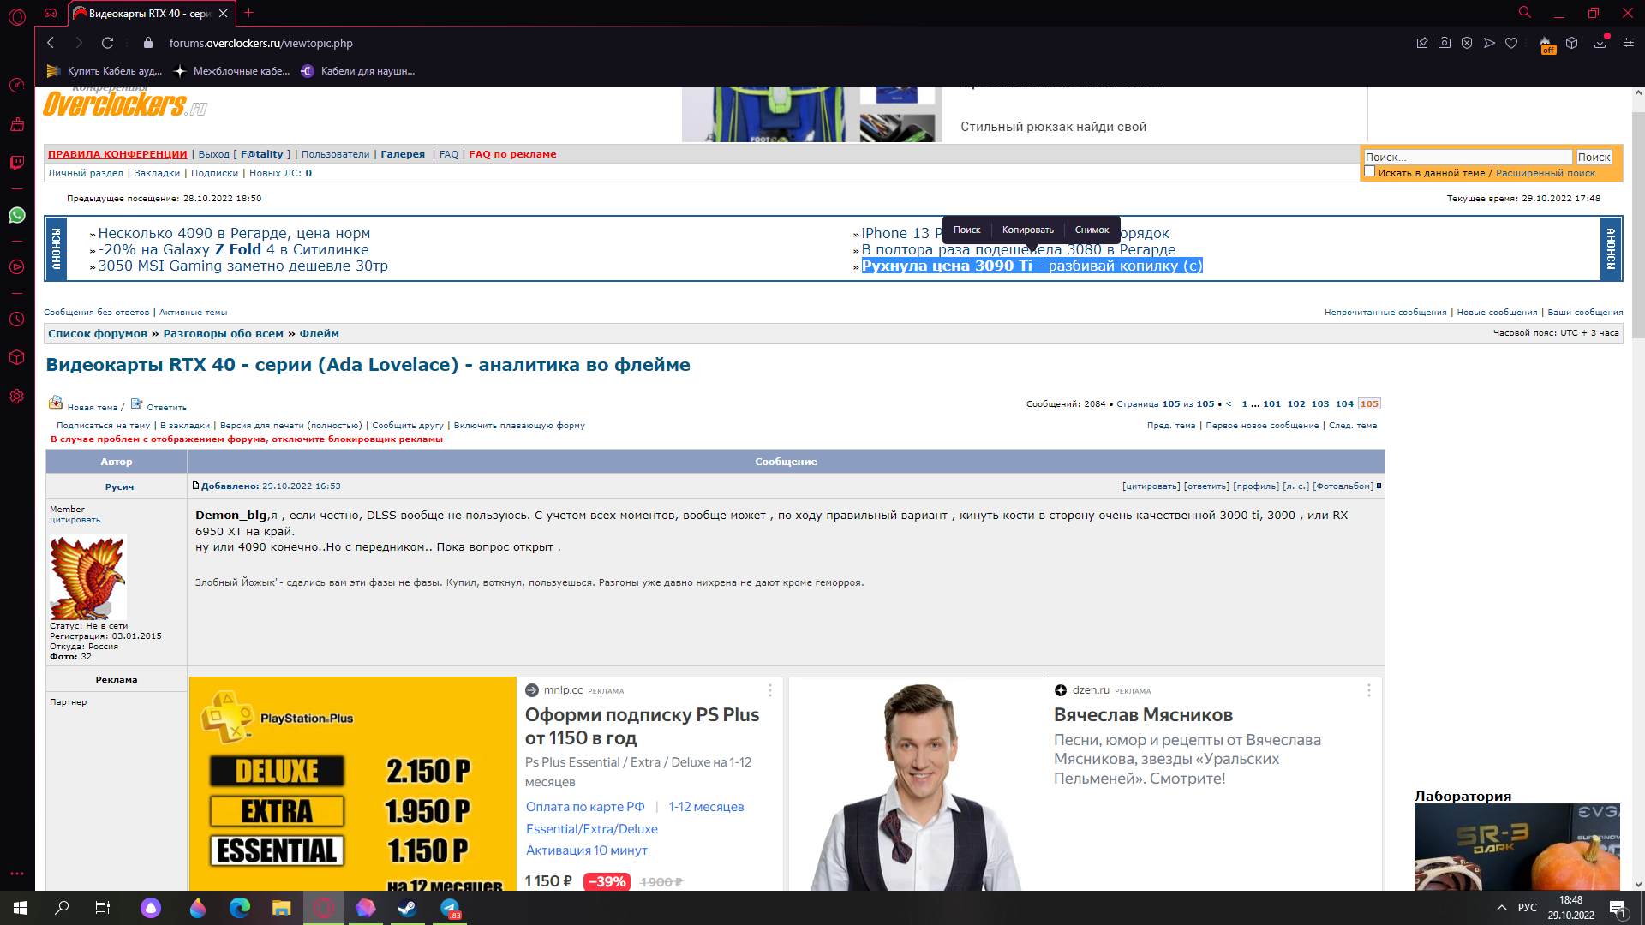Click the 'Ответить' reply link
Image resolution: width=1645 pixels, height=925 pixels.
166,407
